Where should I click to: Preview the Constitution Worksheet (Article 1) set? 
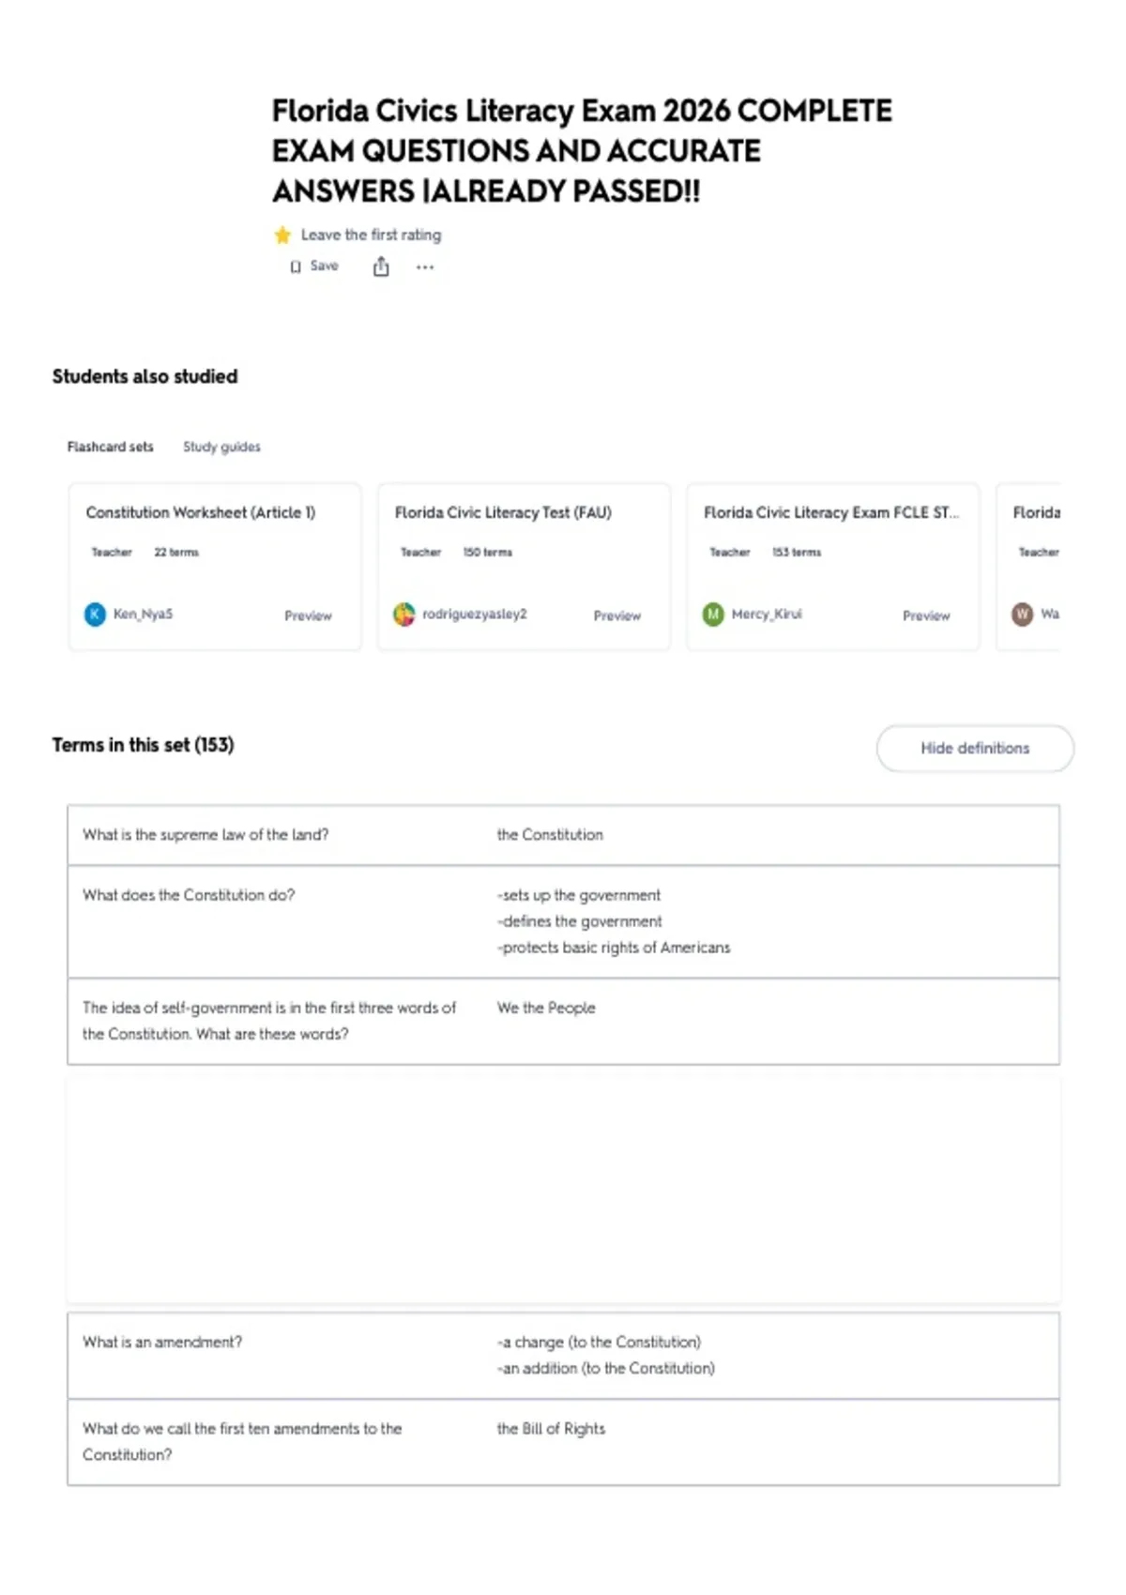click(x=308, y=615)
